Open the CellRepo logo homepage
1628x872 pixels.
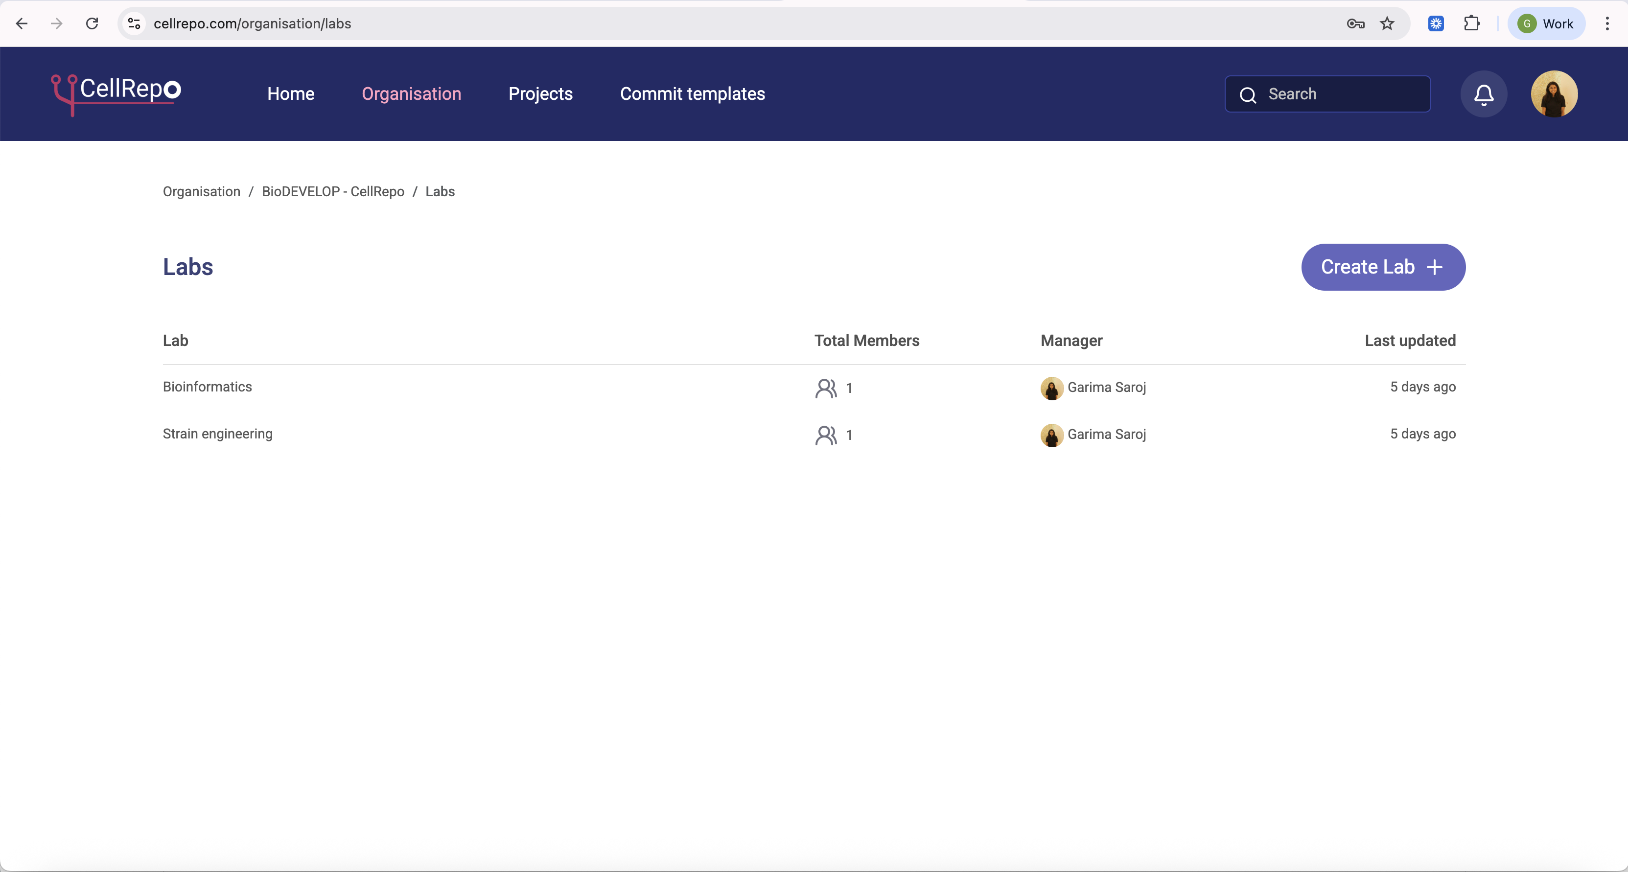(x=116, y=93)
